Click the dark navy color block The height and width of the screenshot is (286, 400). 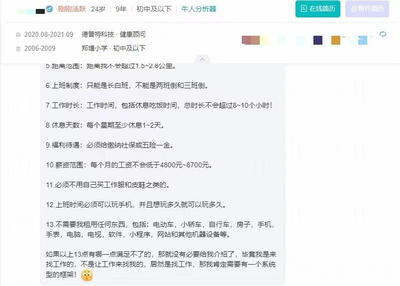tap(318, 40)
